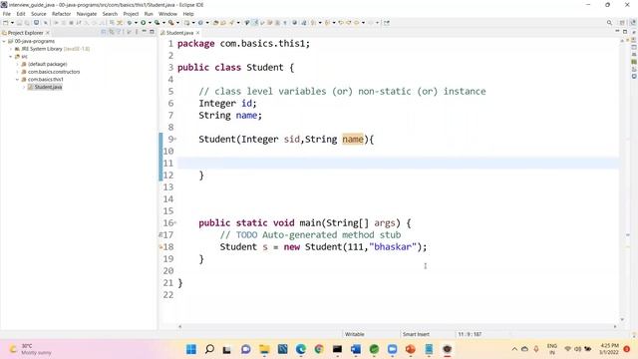Expand the JRE System Library node
The height and width of the screenshot is (359, 638).
pos(11,49)
